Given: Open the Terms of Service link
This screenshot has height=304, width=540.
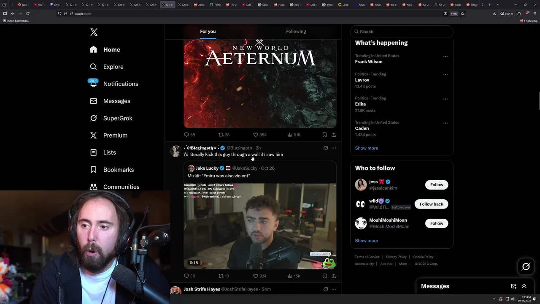Looking at the screenshot, I should coord(367,257).
